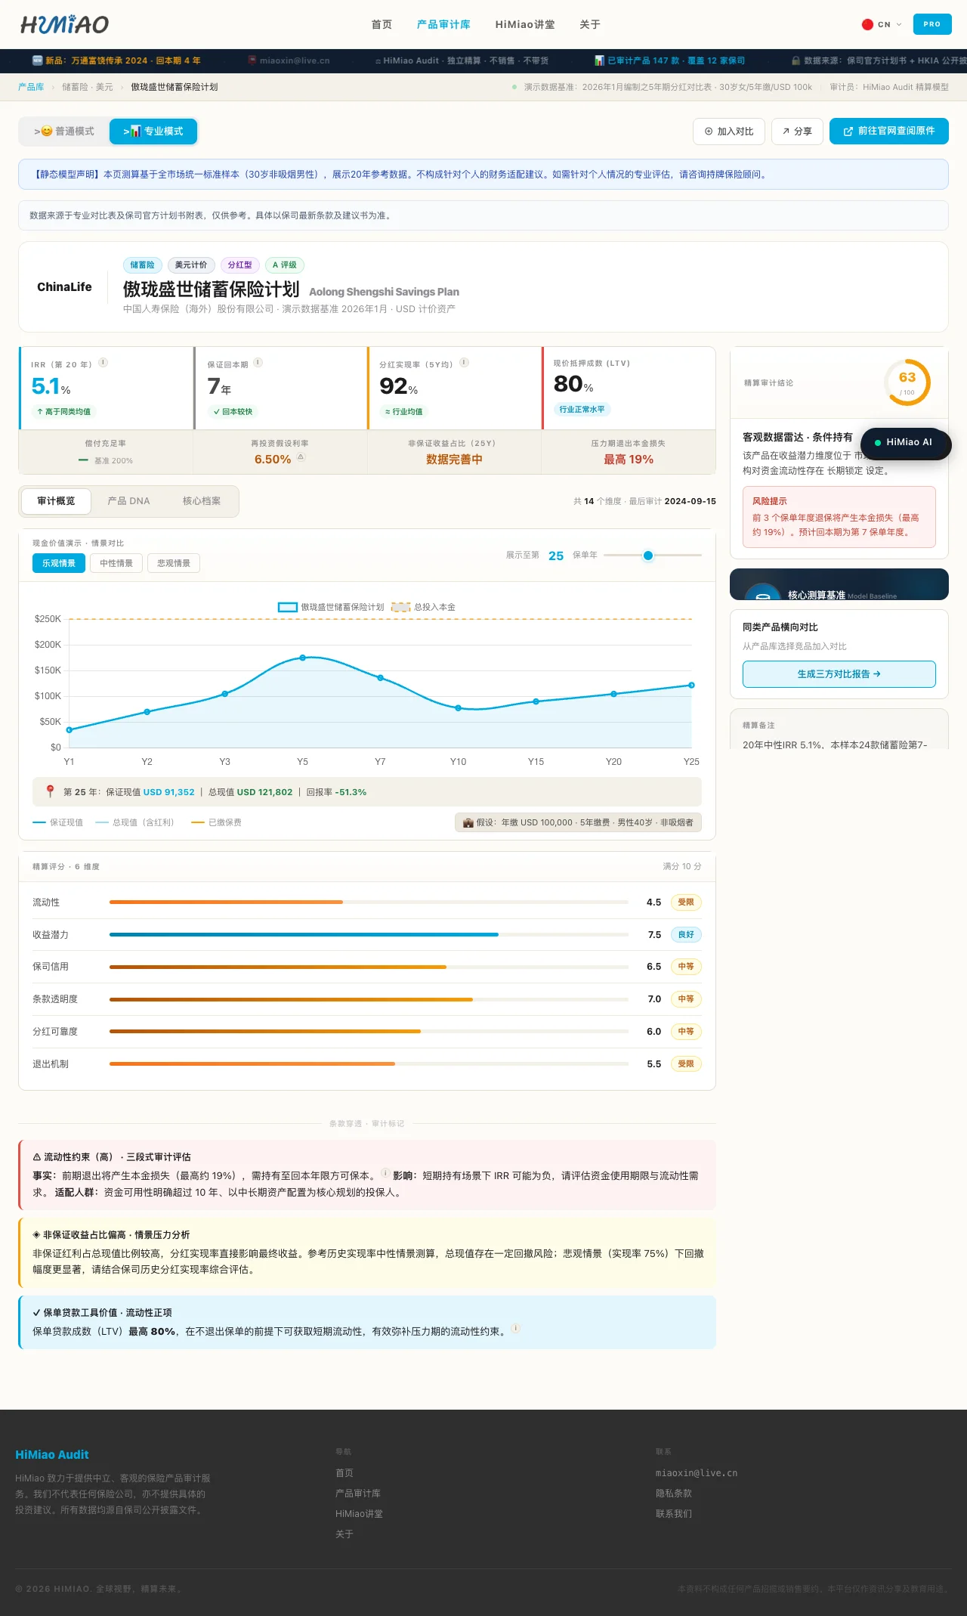Click the info icon after 方可保本

tap(385, 1174)
